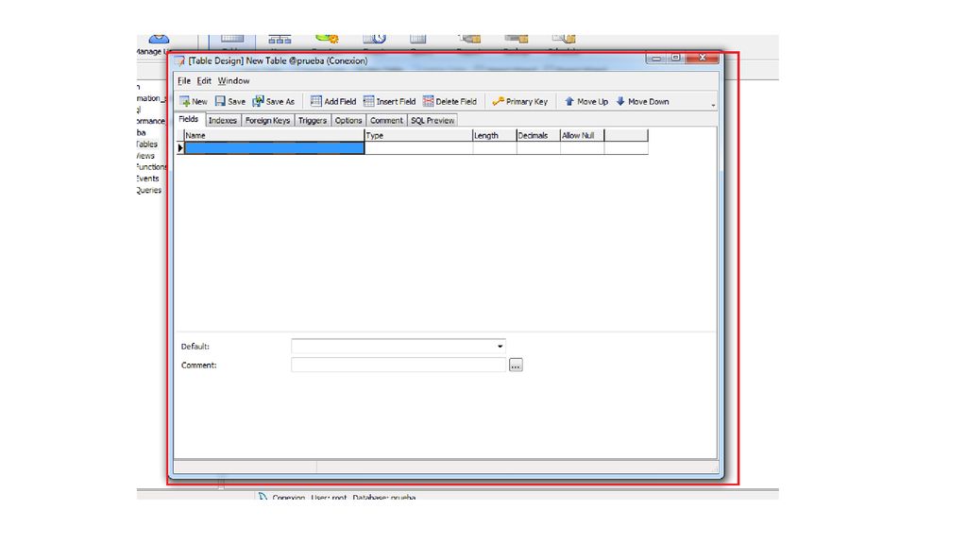Toggle Allow Null cell of first row
Viewport: 967px width, 544px height.
[x=582, y=148]
